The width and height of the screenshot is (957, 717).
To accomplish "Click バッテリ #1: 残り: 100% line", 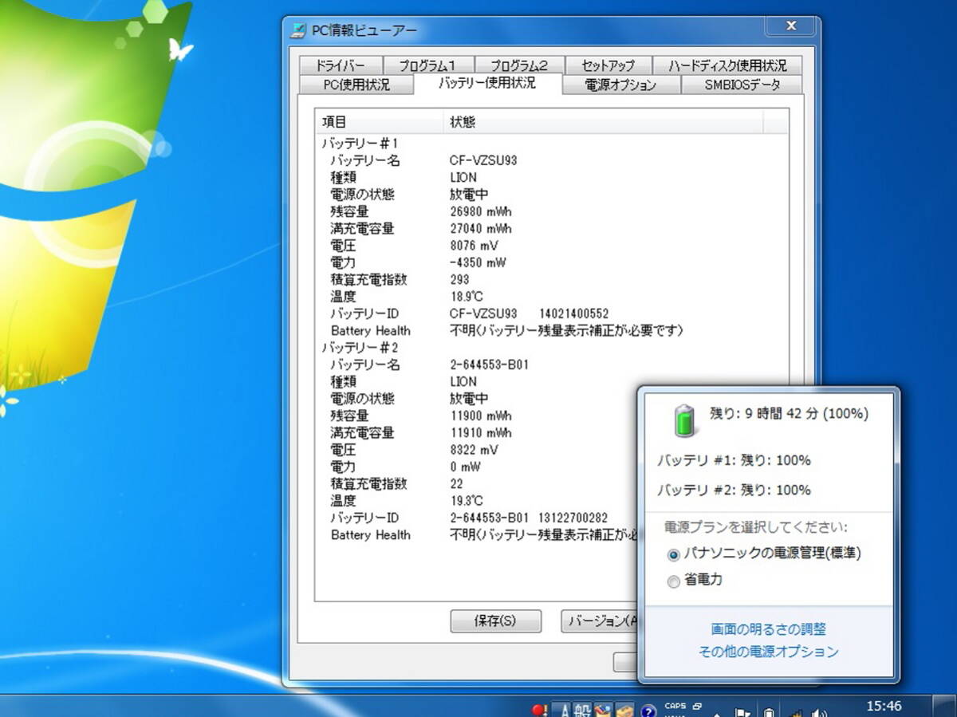I will pyautogui.click(x=734, y=460).
